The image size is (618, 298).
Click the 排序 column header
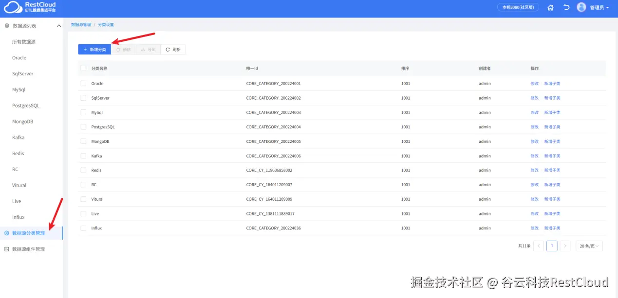[405, 69]
